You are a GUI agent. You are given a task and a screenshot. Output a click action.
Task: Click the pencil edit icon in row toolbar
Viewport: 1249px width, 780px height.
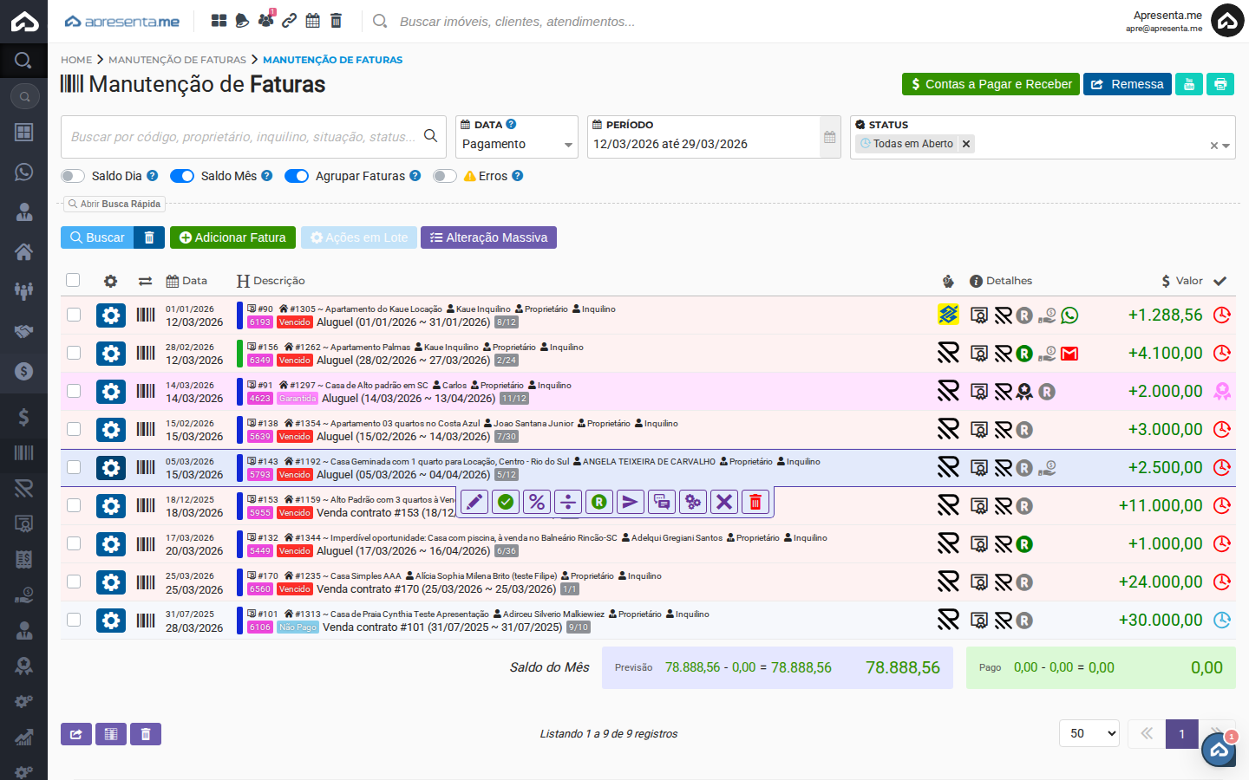[x=474, y=502]
